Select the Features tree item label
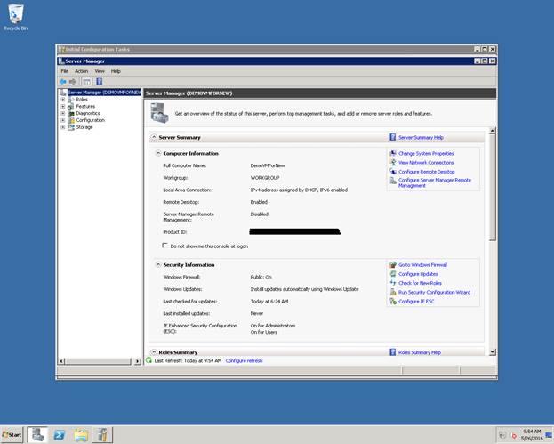This screenshot has height=444, width=554. click(x=85, y=107)
